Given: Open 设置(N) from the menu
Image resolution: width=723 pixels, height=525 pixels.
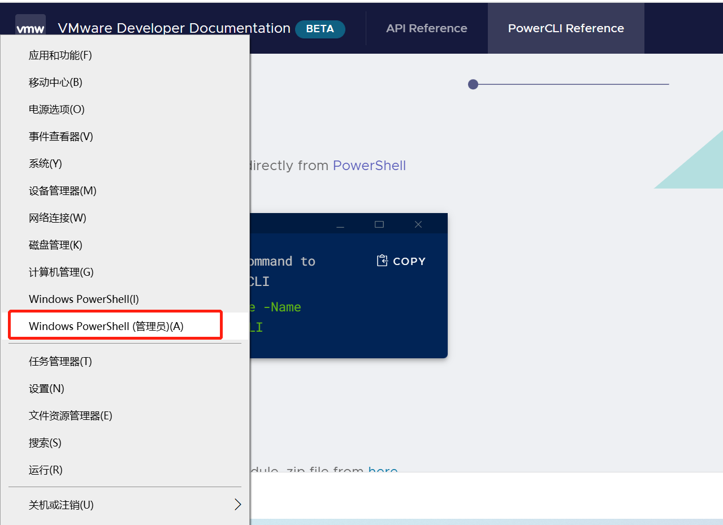Looking at the screenshot, I should tap(124, 388).
